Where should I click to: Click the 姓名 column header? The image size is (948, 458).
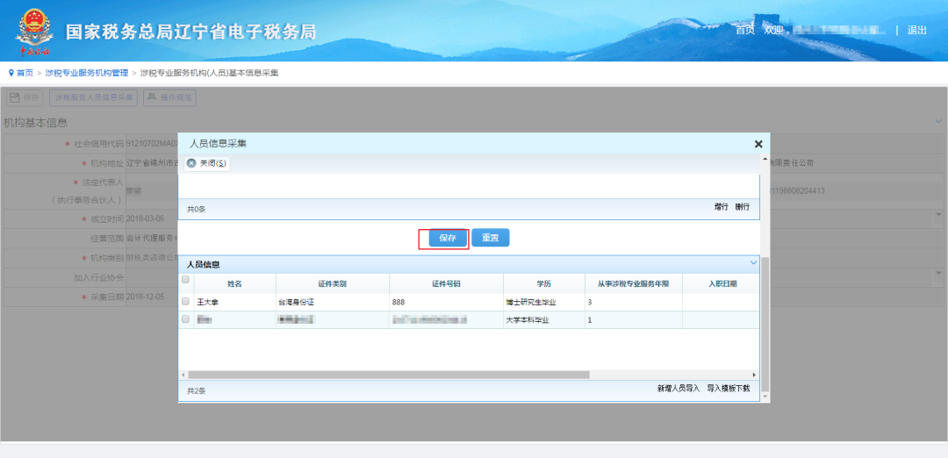[234, 283]
